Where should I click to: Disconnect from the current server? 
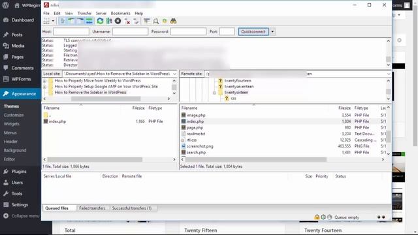(127, 21)
